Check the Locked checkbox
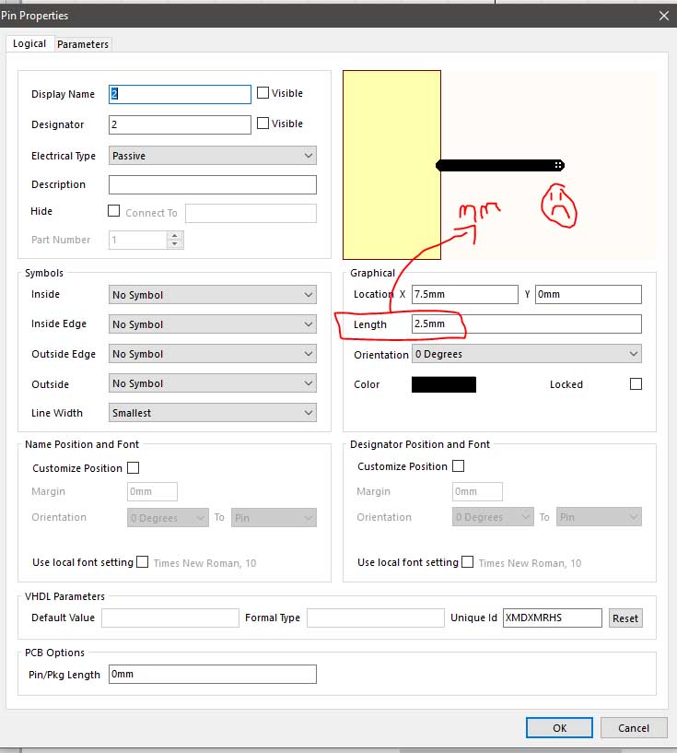Screen dimensions: 677x753 click(636, 383)
